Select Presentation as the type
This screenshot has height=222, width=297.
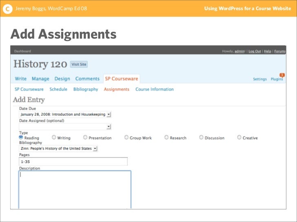click(x=85, y=137)
